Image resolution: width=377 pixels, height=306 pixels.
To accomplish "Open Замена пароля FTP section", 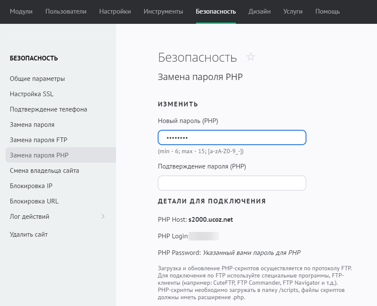I will coord(38,140).
